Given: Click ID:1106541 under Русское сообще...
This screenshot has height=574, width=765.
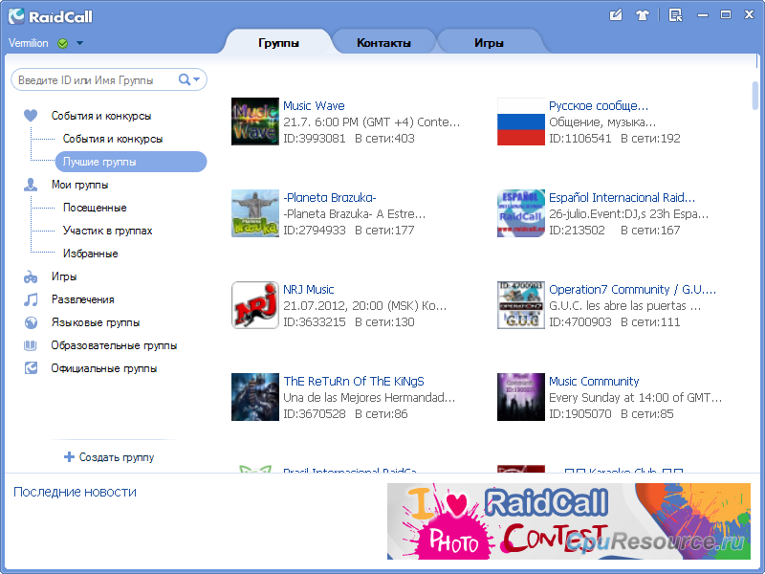Looking at the screenshot, I should (x=580, y=138).
